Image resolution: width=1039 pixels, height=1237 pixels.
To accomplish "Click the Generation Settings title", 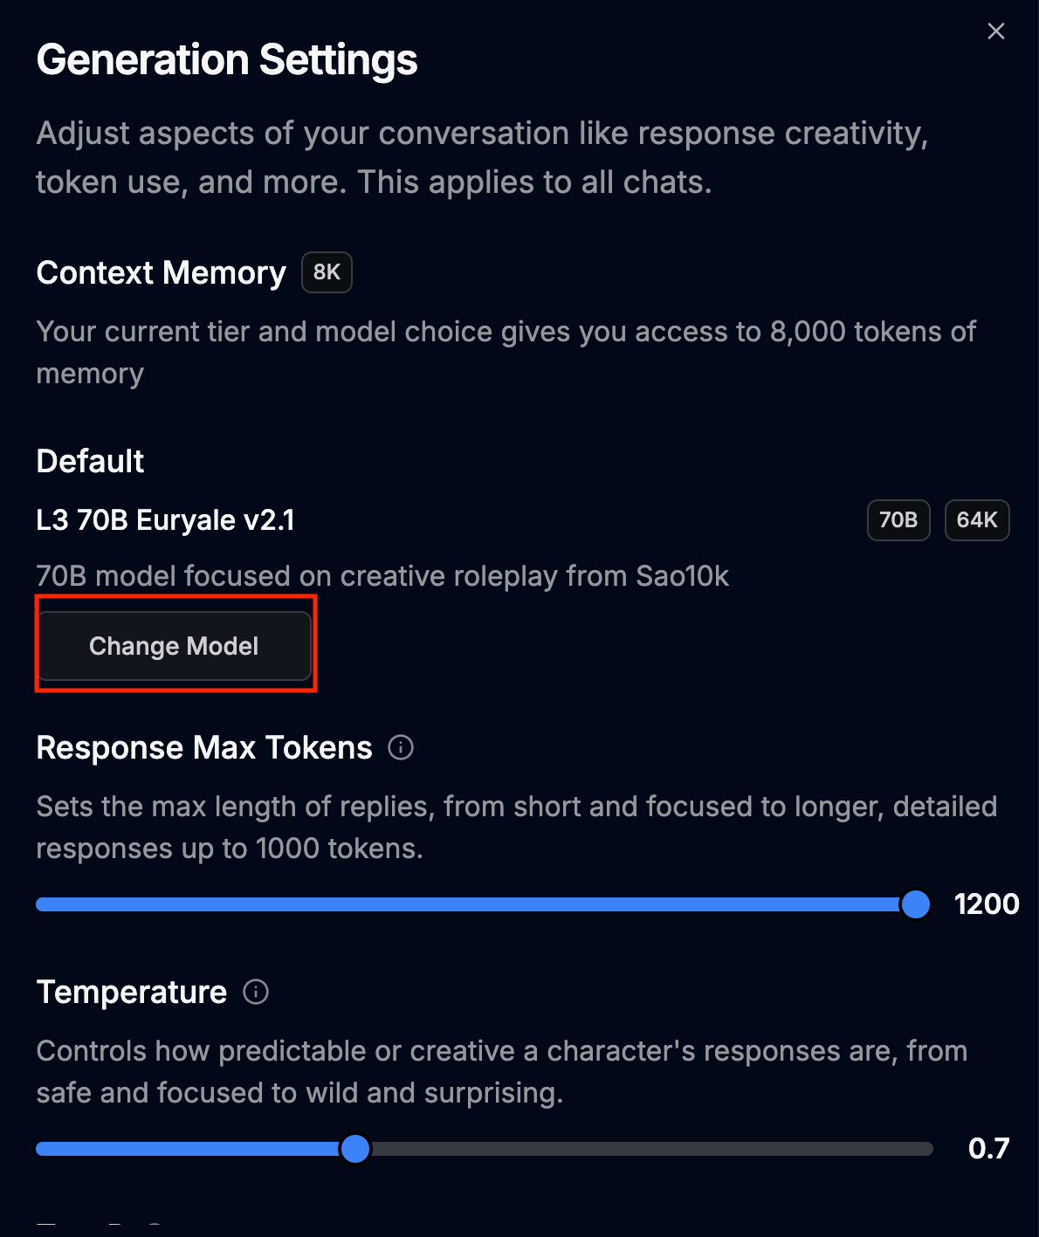I will [227, 60].
